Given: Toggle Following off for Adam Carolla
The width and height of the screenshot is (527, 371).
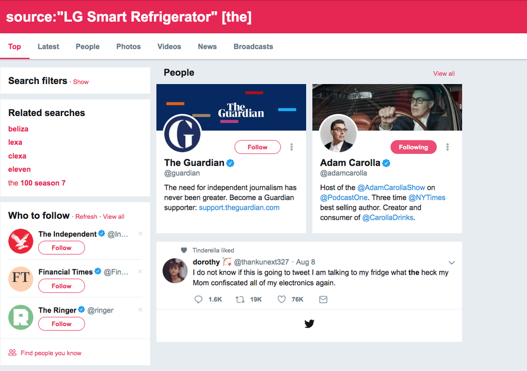Looking at the screenshot, I should pos(414,146).
